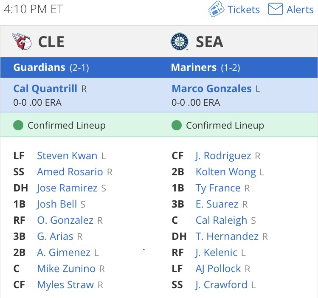Viewport: 318px width, 298px height.
Task: Click the Tickets icon
Action: tap(216, 9)
